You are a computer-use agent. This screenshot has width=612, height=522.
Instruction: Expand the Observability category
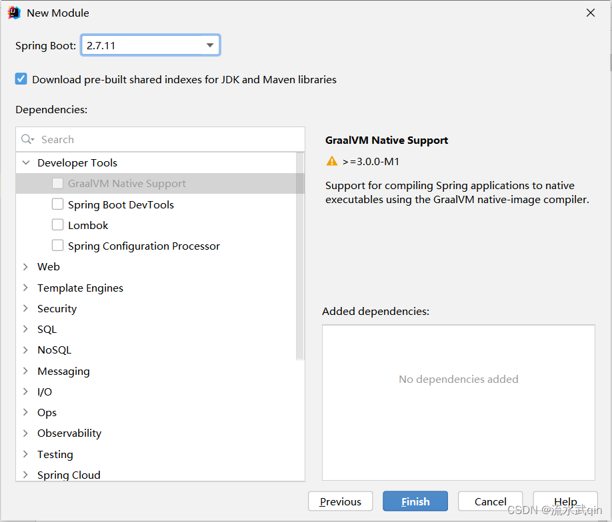tap(26, 433)
